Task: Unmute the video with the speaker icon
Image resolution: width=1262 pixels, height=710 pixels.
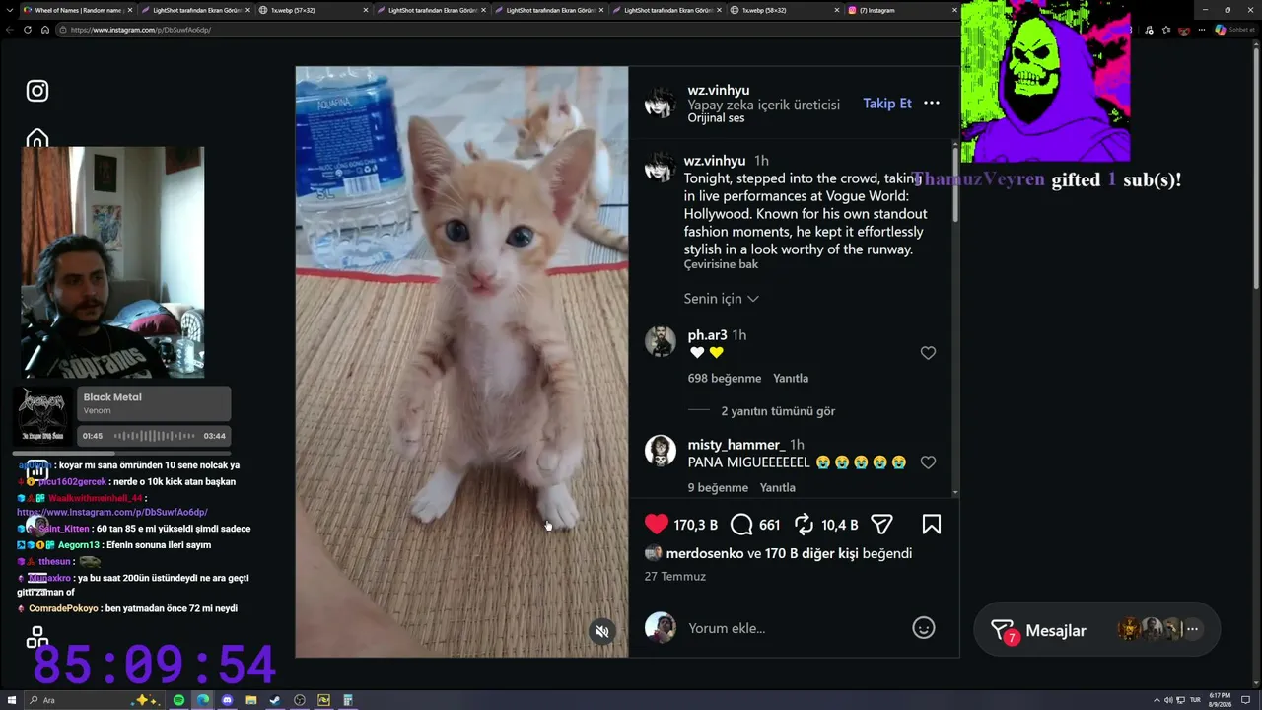Action: point(602,631)
